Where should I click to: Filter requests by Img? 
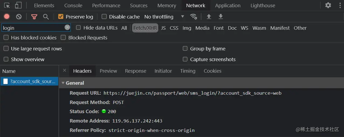point(187,28)
